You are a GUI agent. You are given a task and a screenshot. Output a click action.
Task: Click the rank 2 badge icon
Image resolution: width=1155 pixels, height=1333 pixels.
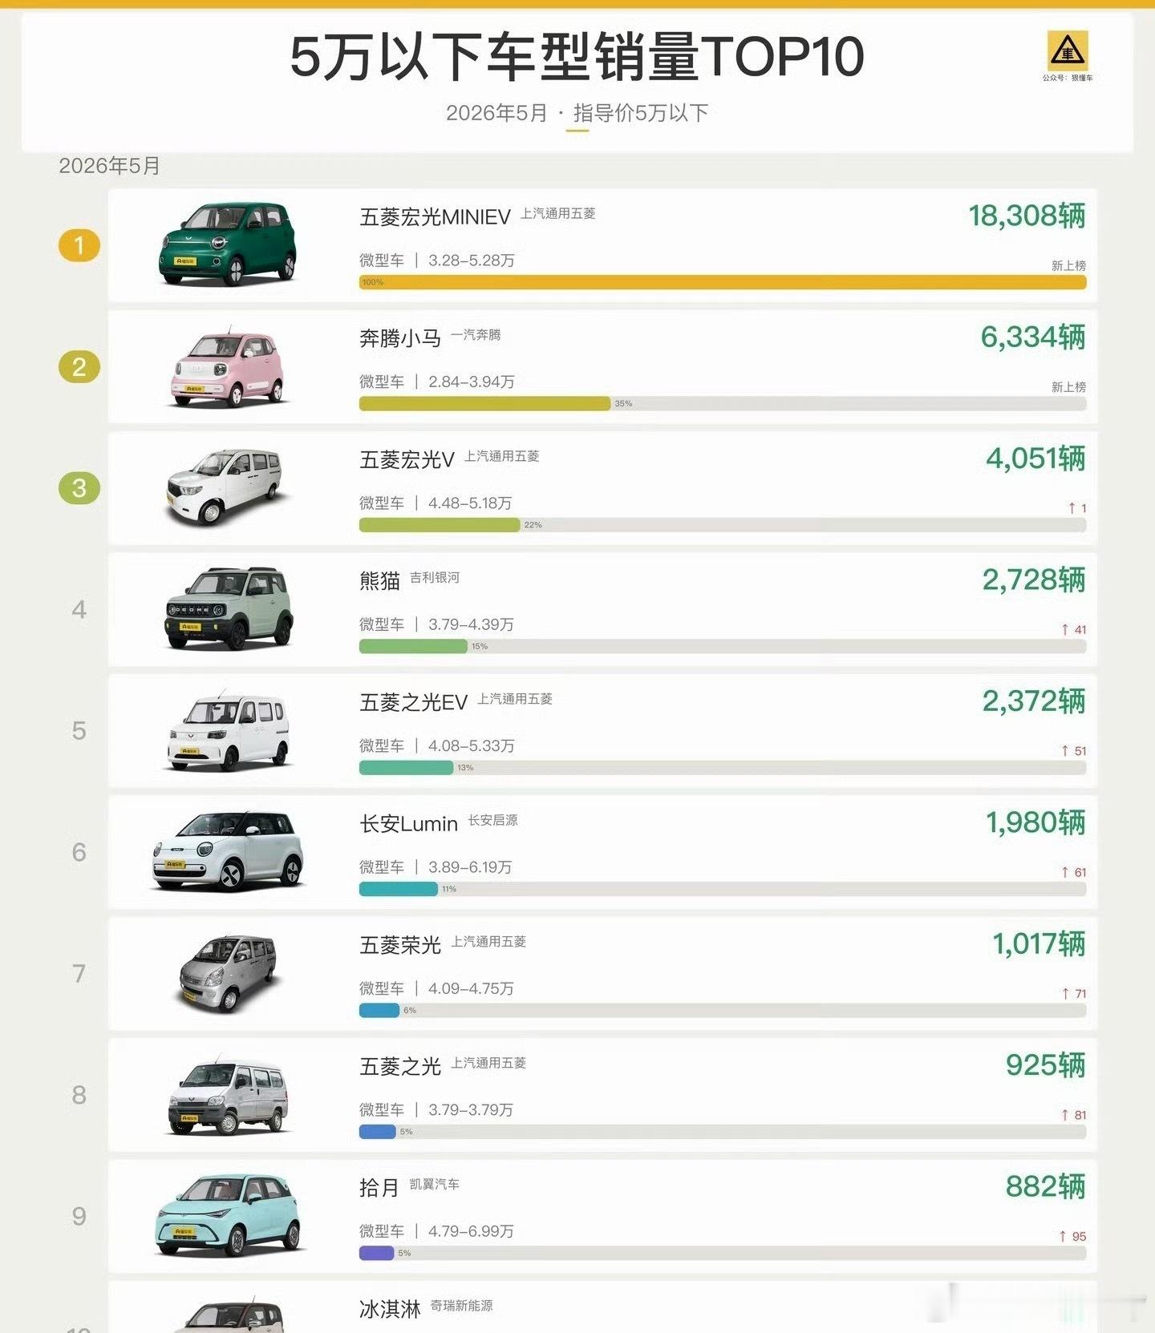pyautogui.click(x=79, y=367)
